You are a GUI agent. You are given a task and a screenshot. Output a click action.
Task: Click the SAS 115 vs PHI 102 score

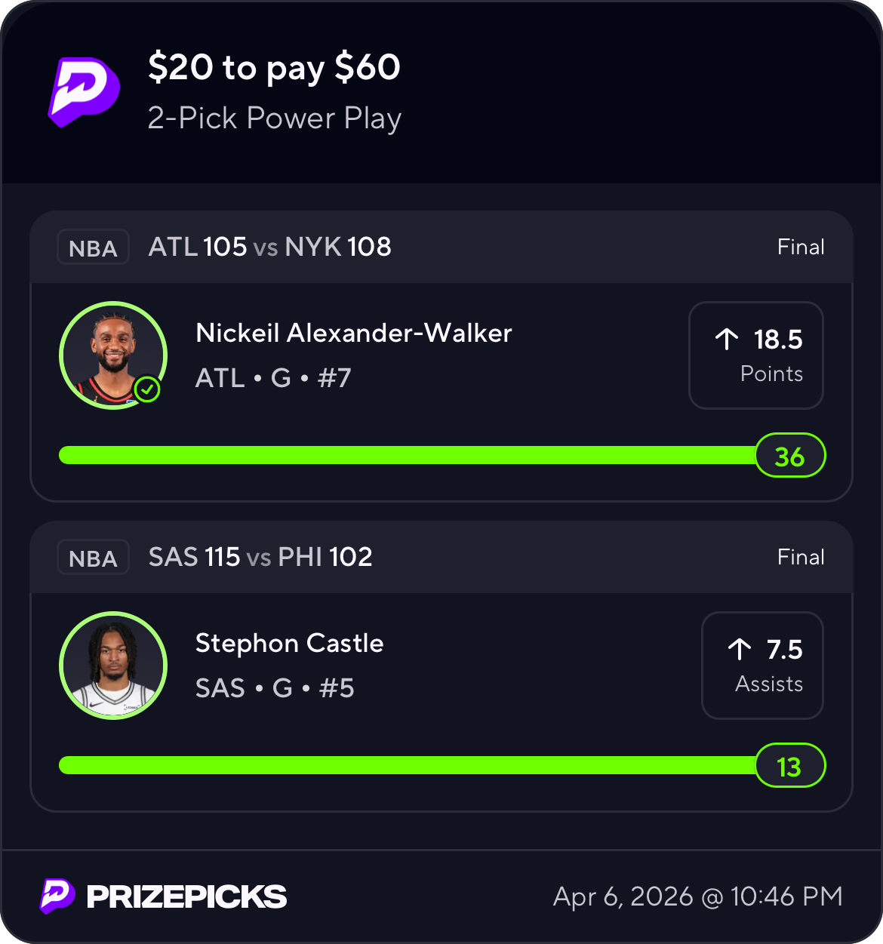click(x=260, y=557)
